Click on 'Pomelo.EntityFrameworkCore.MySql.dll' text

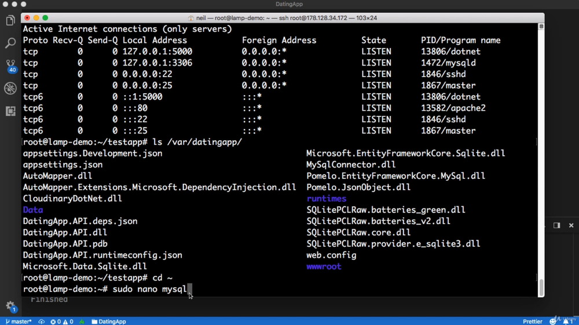tap(396, 176)
